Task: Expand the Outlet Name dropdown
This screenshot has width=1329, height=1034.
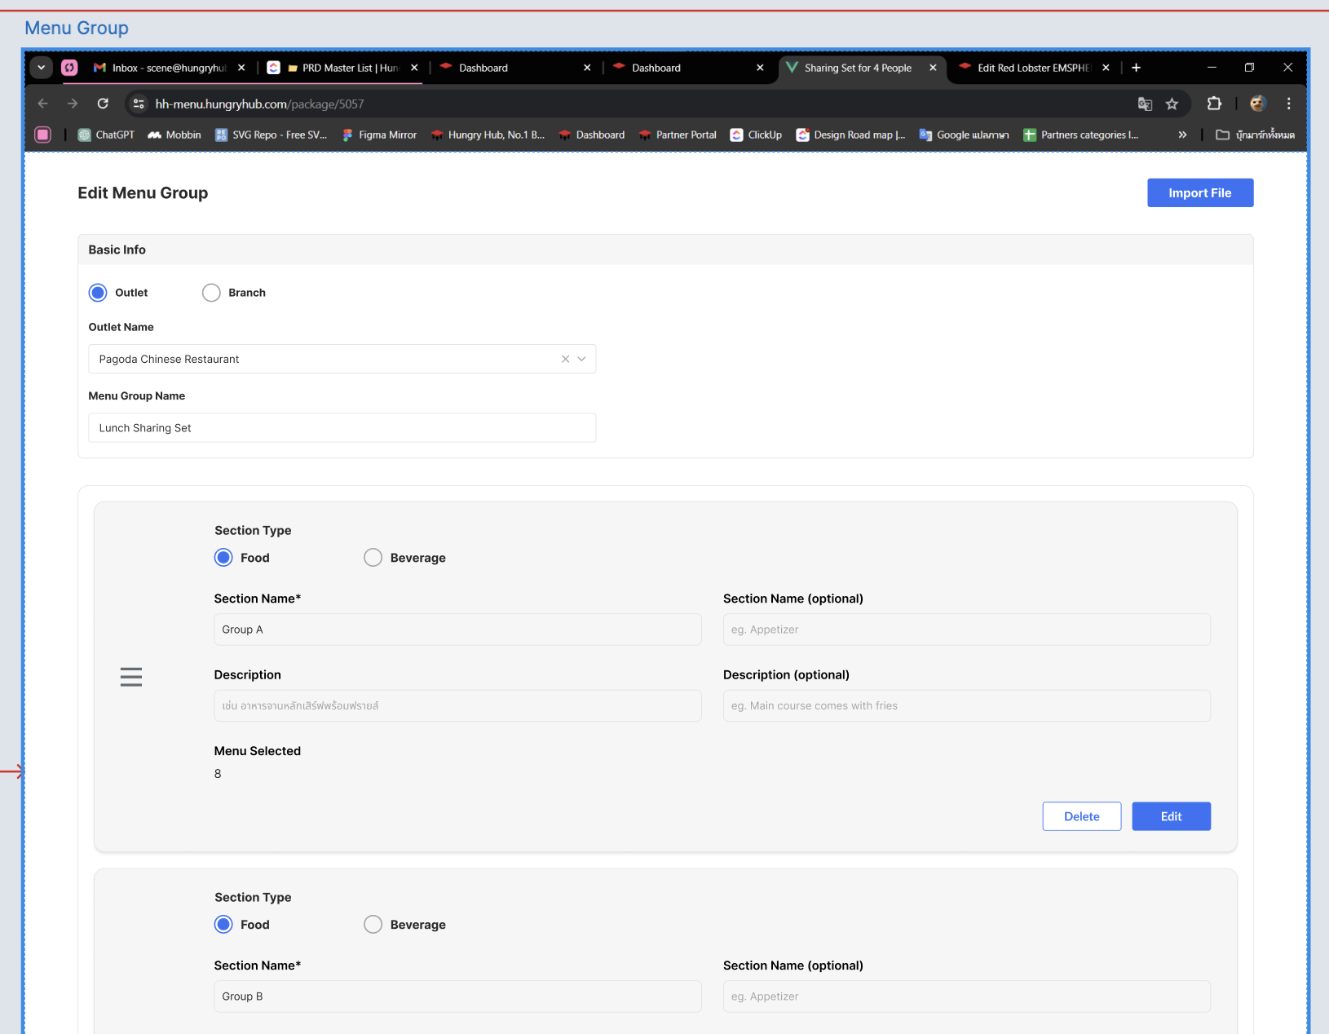Action: tap(582, 359)
